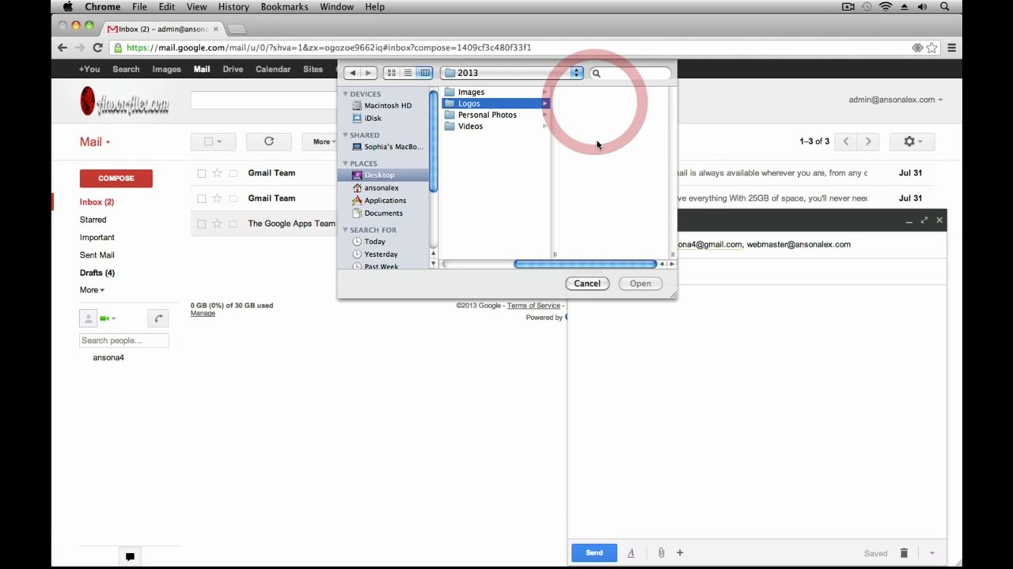Star the first Gmail Team email

(x=217, y=173)
